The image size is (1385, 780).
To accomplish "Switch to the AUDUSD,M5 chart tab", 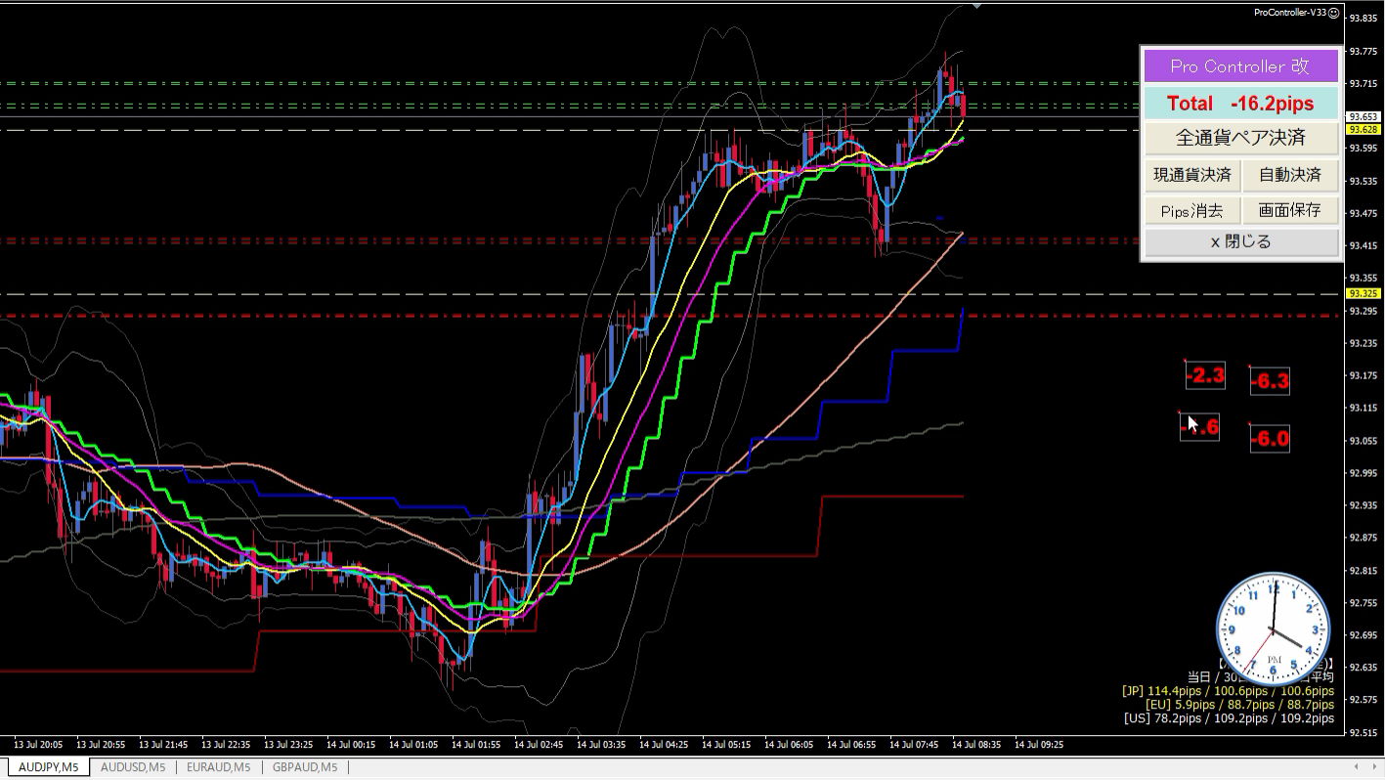I will [x=133, y=767].
